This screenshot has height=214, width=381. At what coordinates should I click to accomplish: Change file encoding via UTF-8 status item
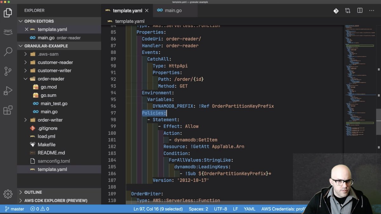[220, 209]
